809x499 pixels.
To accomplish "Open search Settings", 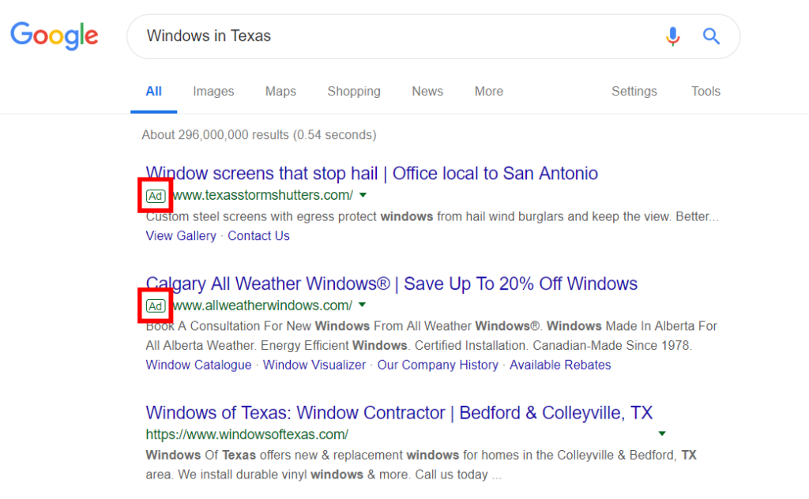I will tap(634, 92).
